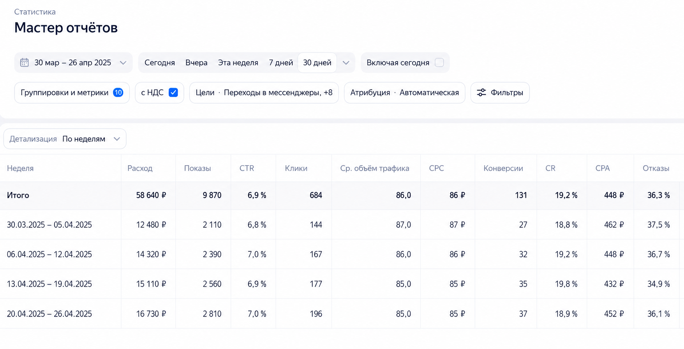
Task: Sort by the Конверсии column header
Action: [x=503, y=168]
